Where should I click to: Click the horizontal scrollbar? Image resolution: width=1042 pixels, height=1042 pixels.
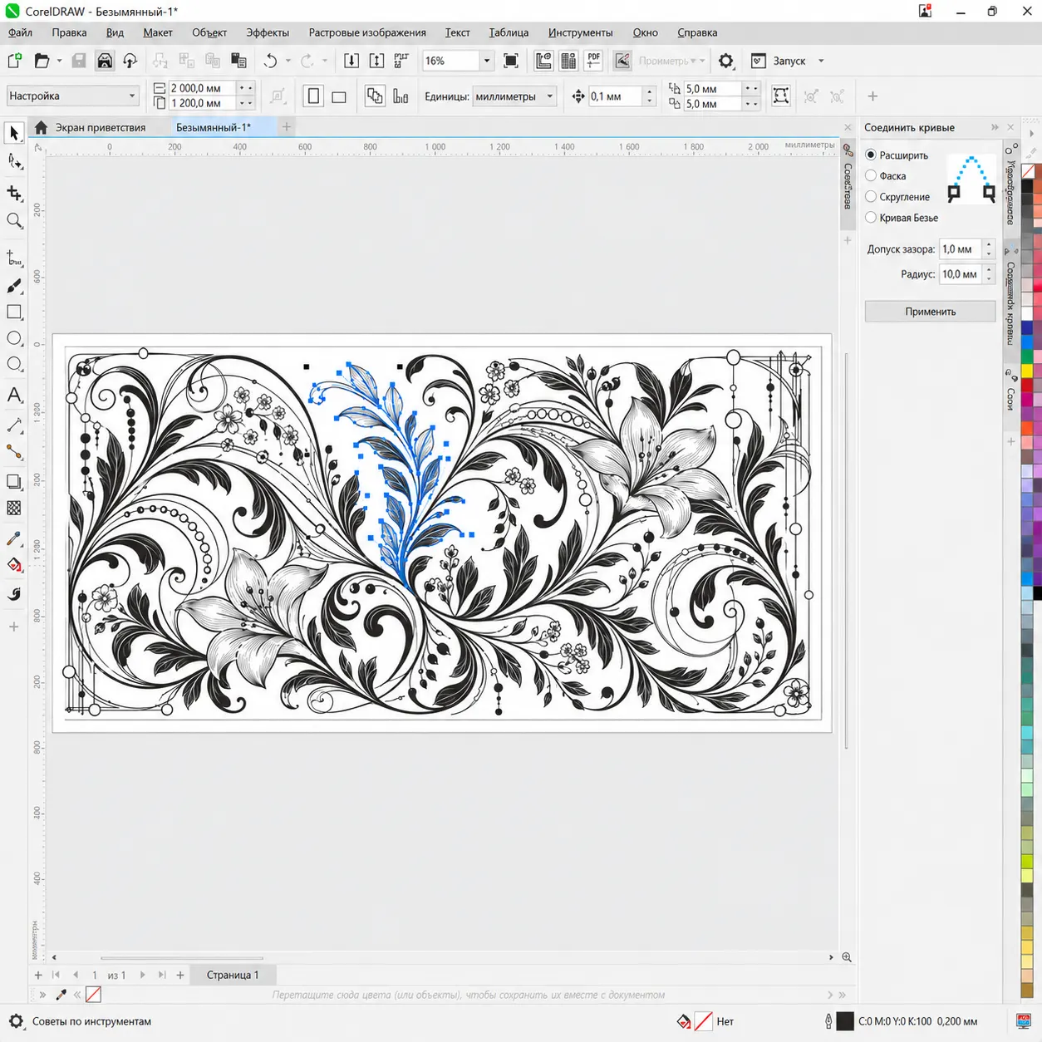tap(181, 957)
